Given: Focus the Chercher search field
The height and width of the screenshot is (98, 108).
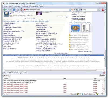Looking at the screenshot, I should [x=55, y=76].
